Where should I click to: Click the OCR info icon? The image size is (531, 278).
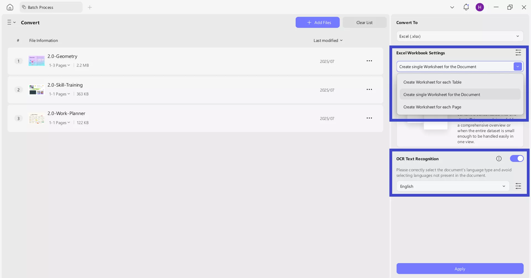pos(499,159)
